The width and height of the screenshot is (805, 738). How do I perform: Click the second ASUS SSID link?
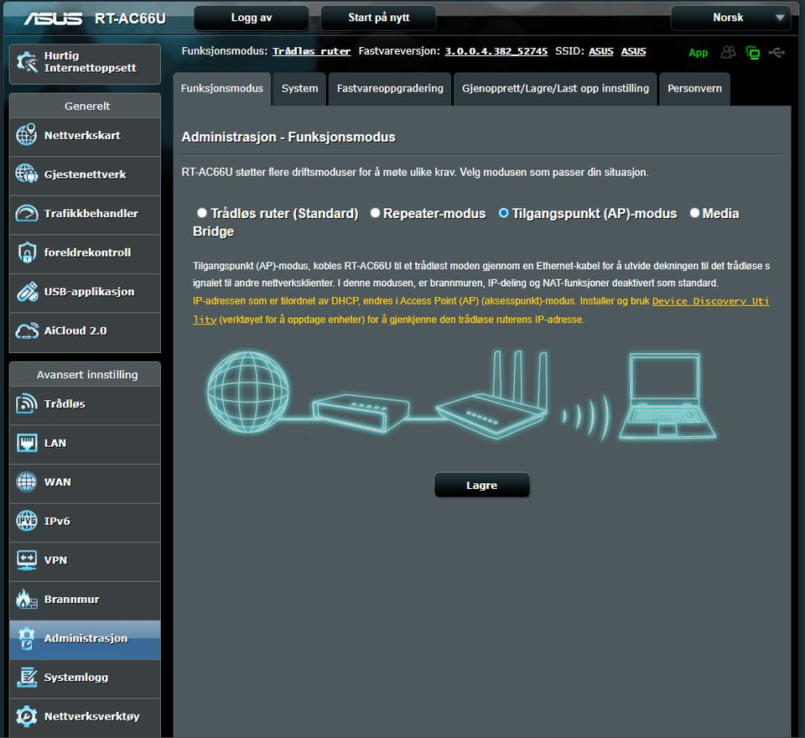click(634, 51)
